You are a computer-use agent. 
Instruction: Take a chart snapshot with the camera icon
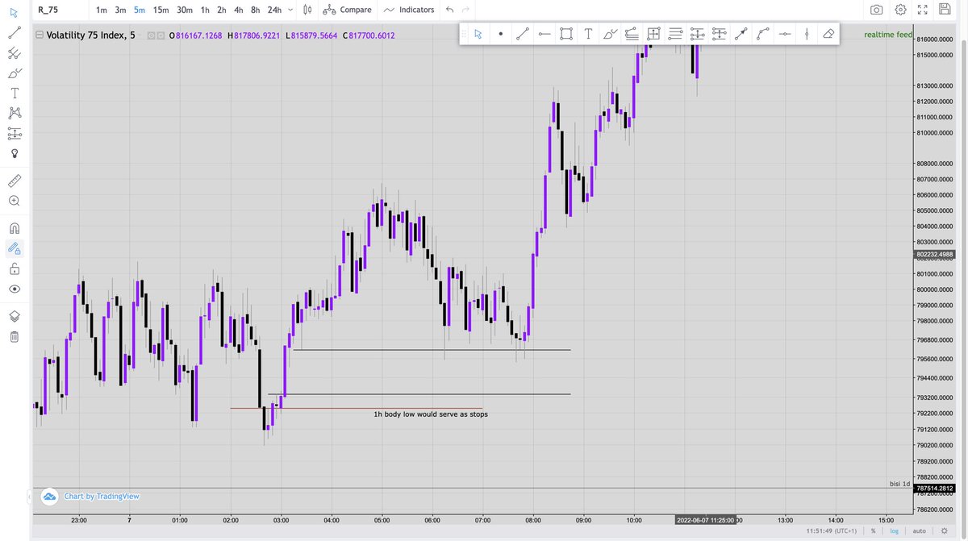click(x=877, y=10)
